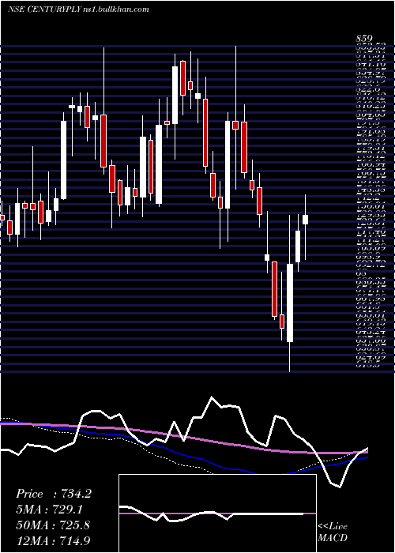The height and width of the screenshot is (553, 395).
Task: Open the boxed MACD inset chart
Action: (217, 513)
